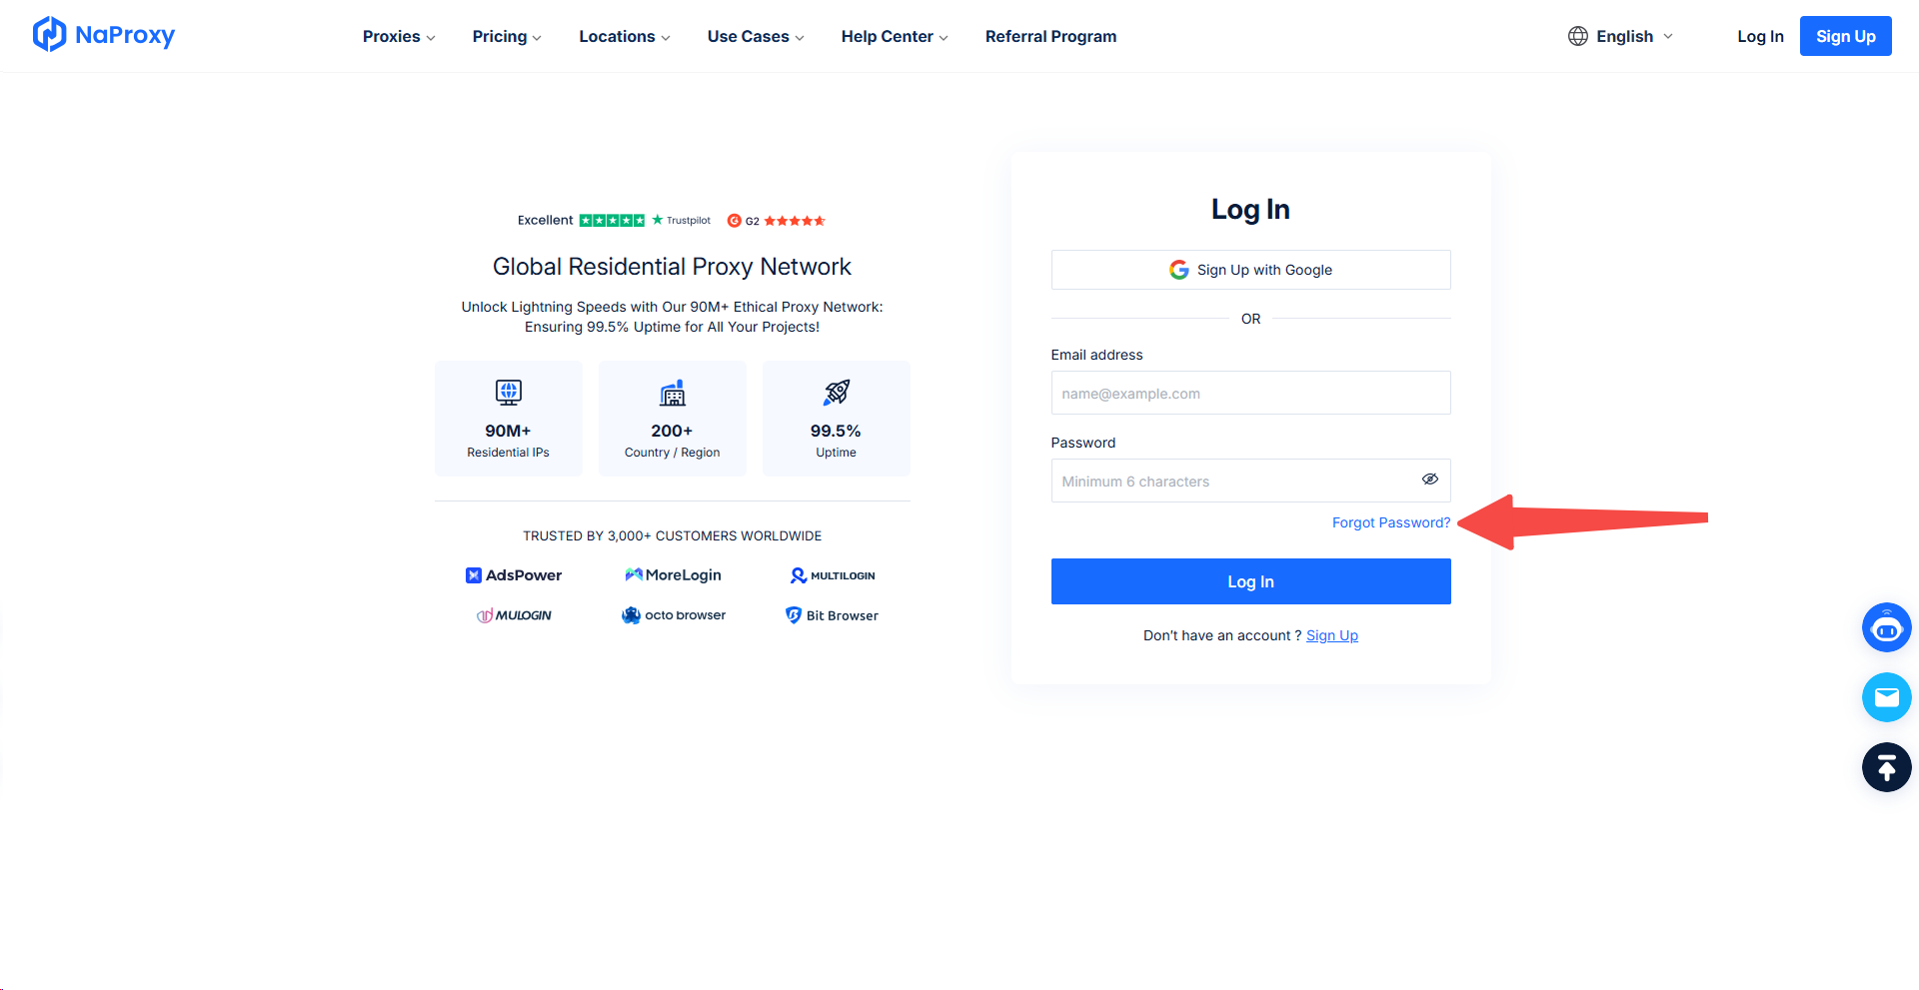Viewport: 1919px width, 990px height.
Task: Go to Referral Program page
Action: (x=1050, y=36)
